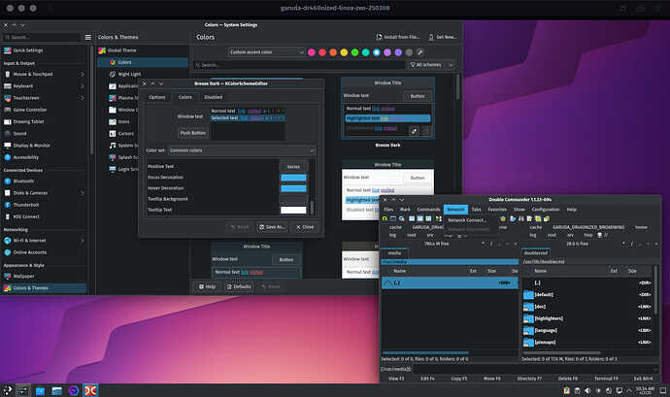
Task: Click the edit pencil on Breeze Dark scheme
Action: [414, 131]
